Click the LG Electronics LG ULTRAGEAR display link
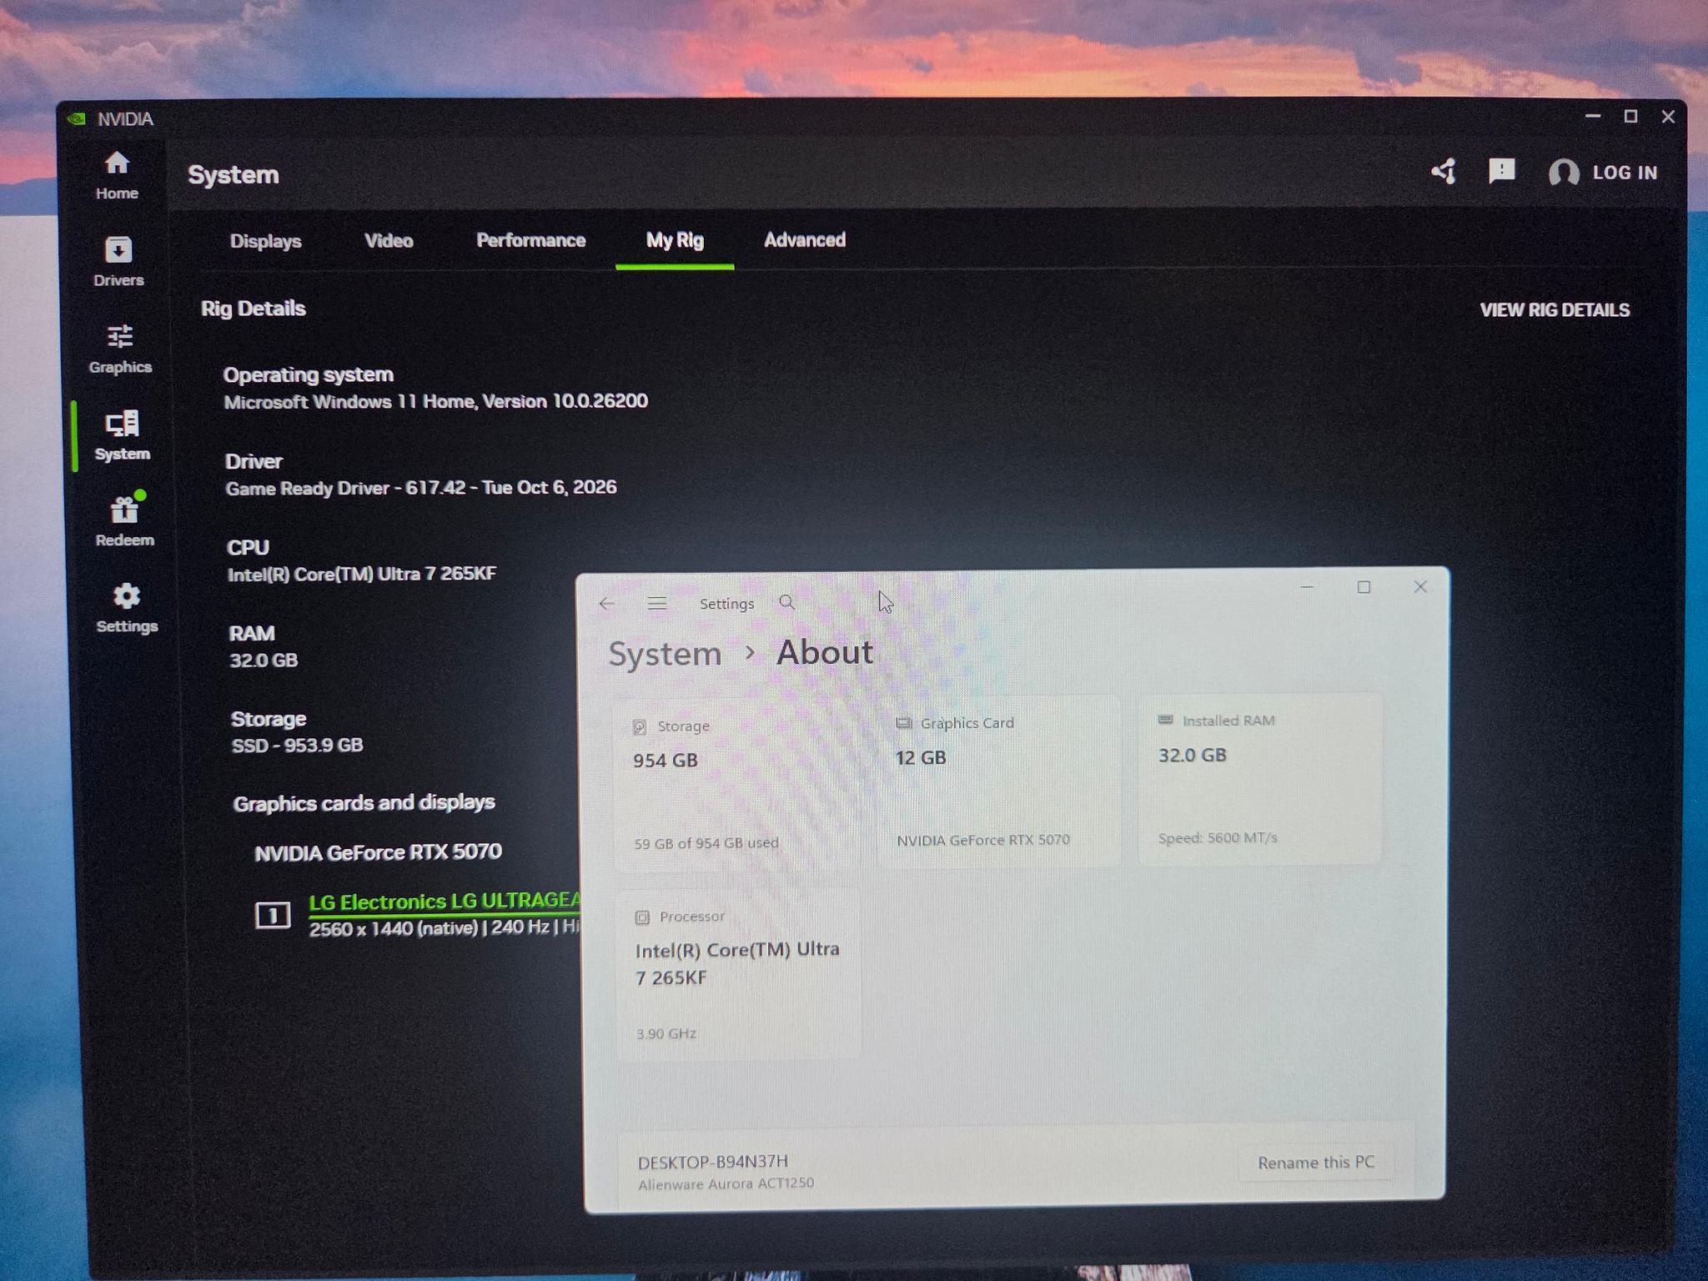The height and width of the screenshot is (1281, 1708). point(445,902)
